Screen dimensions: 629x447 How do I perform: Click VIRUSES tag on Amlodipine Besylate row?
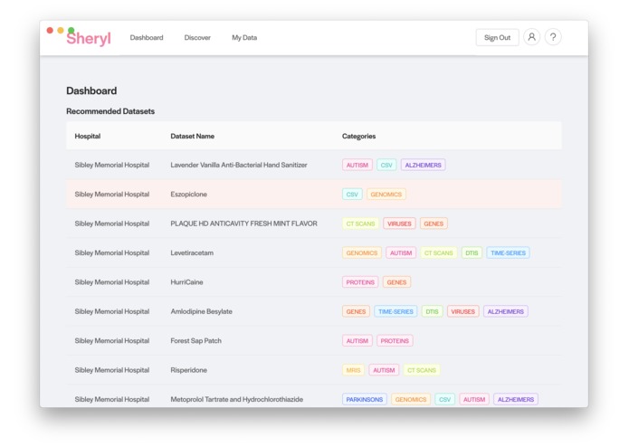(462, 311)
